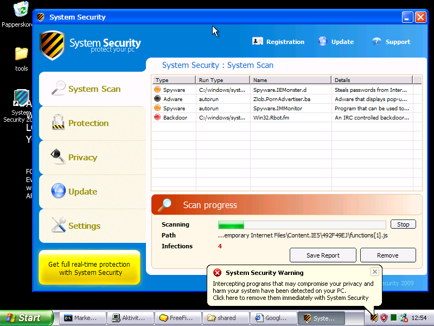Click Update in the top header bar
This screenshot has height=326, width=434.
coord(336,42)
